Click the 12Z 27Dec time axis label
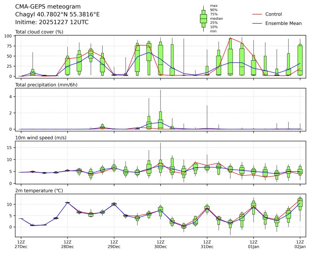 (21, 244)
